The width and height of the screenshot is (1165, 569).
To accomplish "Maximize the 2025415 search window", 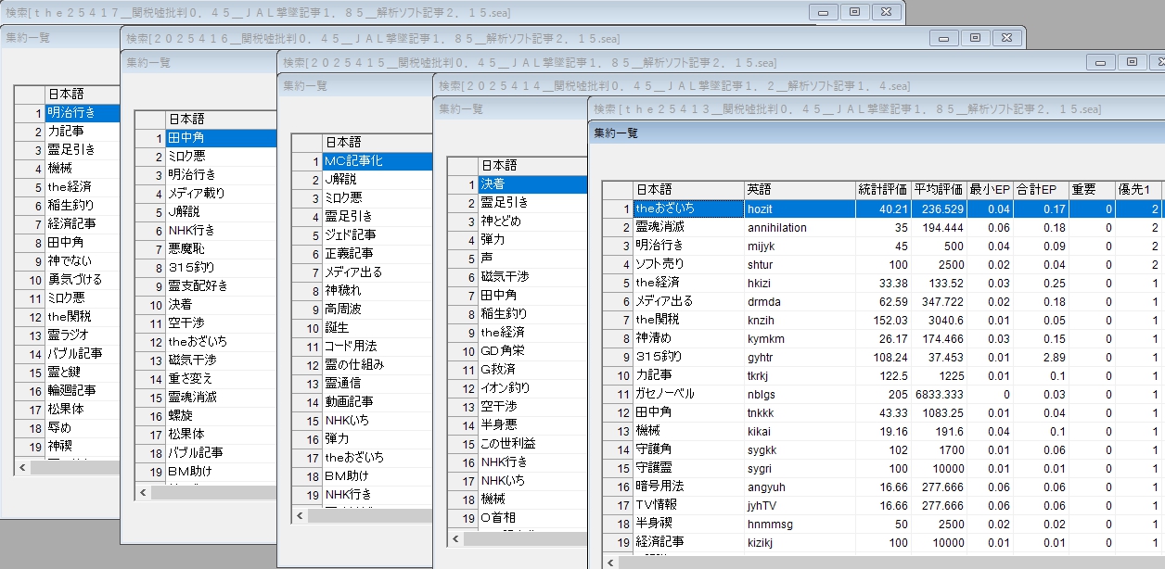I will (1132, 62).
